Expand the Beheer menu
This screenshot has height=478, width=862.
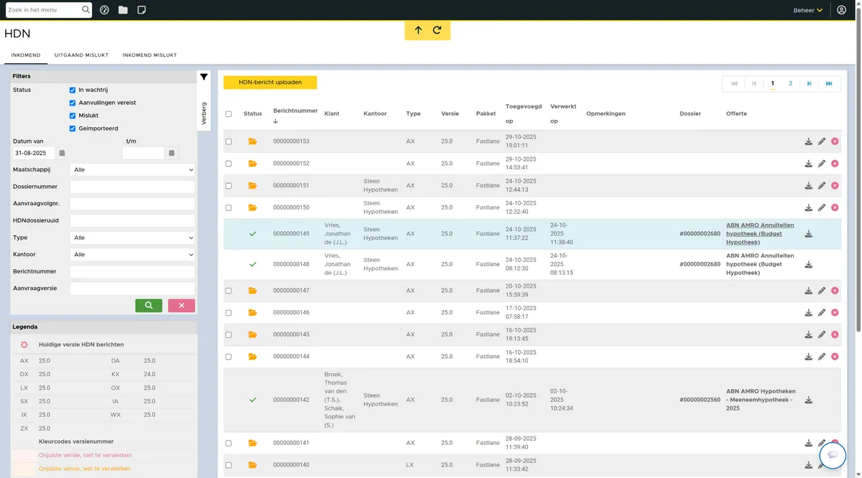click(x=808, y=10)
